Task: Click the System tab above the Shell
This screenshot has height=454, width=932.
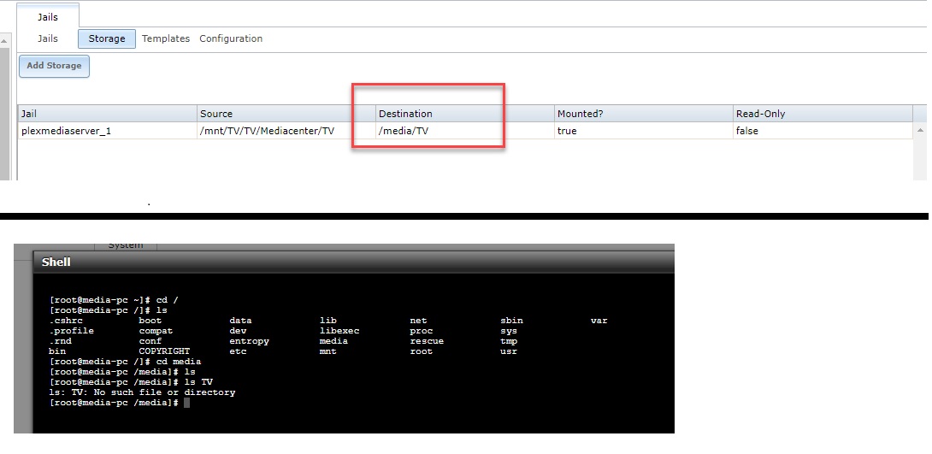Action: coord(126,245)
